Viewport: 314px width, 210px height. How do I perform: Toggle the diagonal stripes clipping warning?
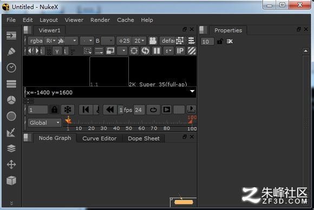pos(192,51)
